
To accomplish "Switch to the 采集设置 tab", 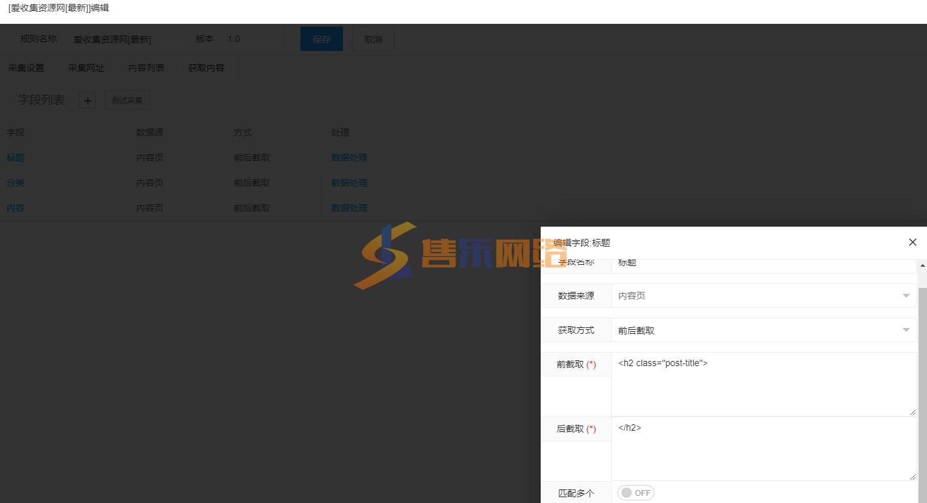I will [26, 68].
